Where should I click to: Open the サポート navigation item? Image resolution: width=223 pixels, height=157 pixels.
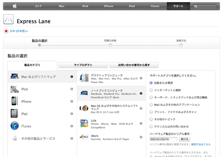click(178, 6)
